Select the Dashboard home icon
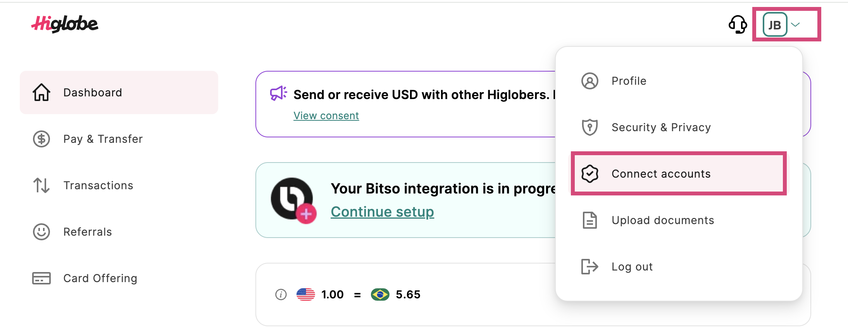This screenshot has width=848, height=327. (41, 92)
